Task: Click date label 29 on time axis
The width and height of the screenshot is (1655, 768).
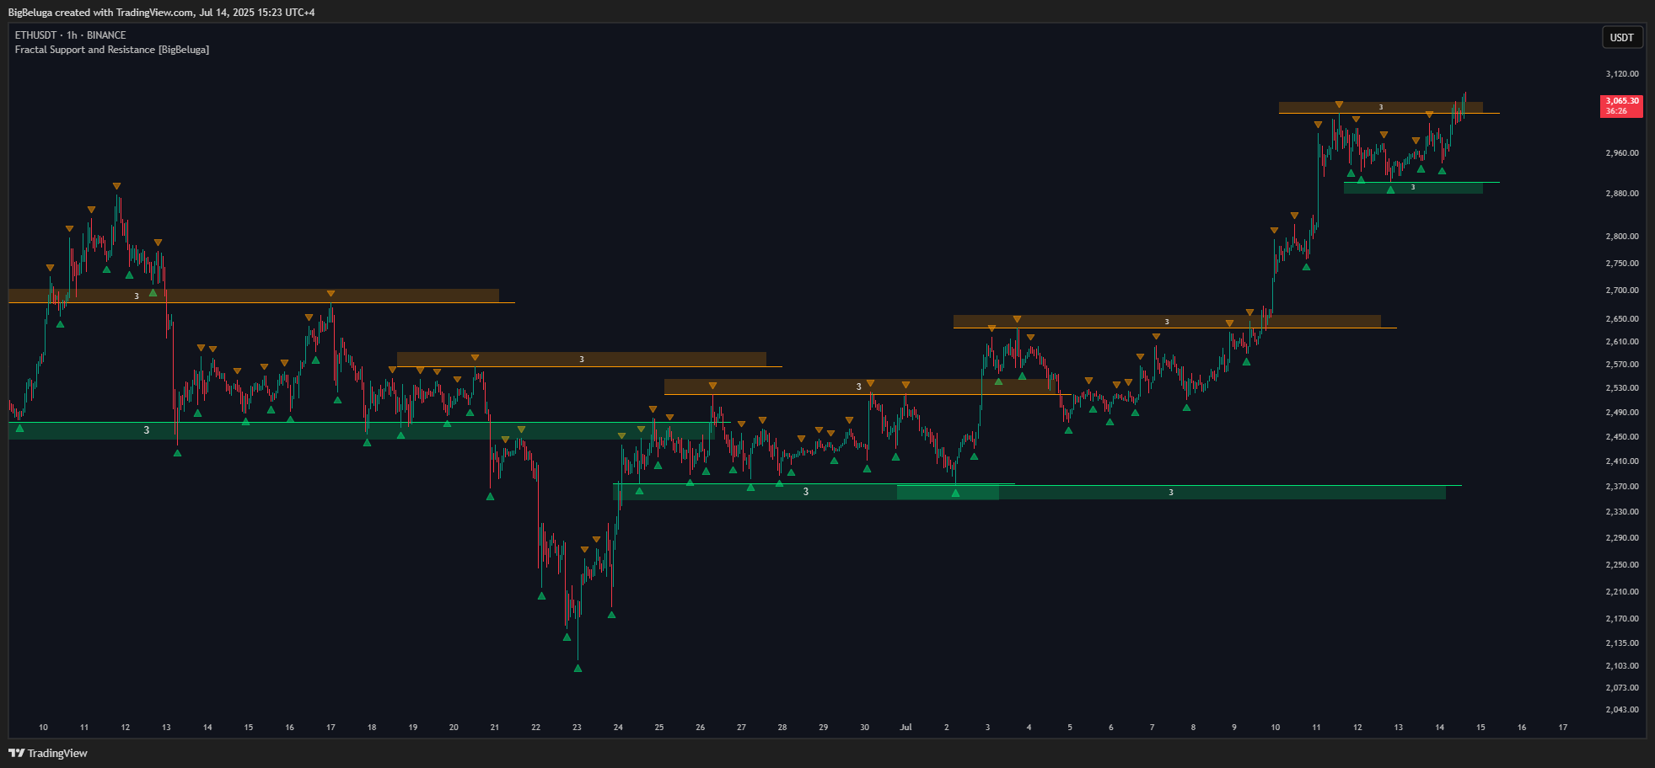Action: (x=824, y=728)
